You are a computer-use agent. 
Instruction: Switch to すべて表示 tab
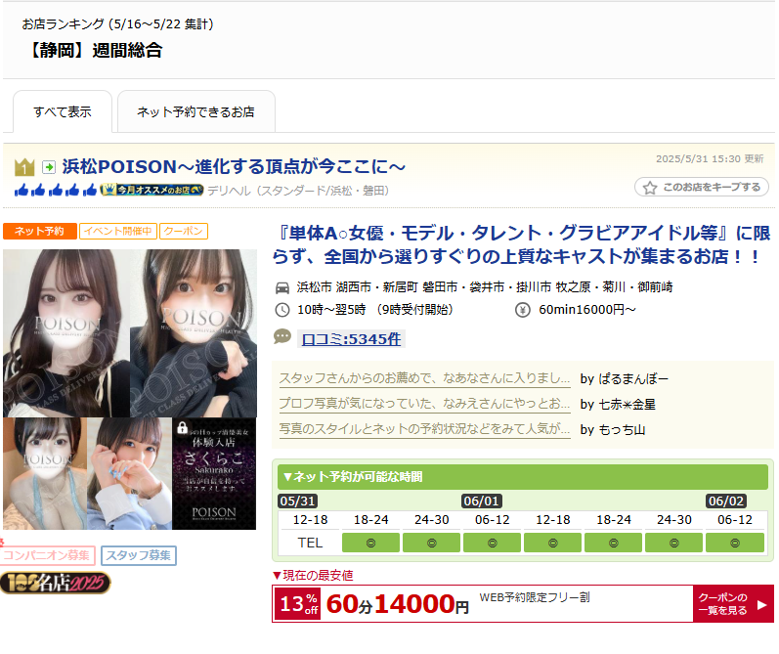pos(63,111)
